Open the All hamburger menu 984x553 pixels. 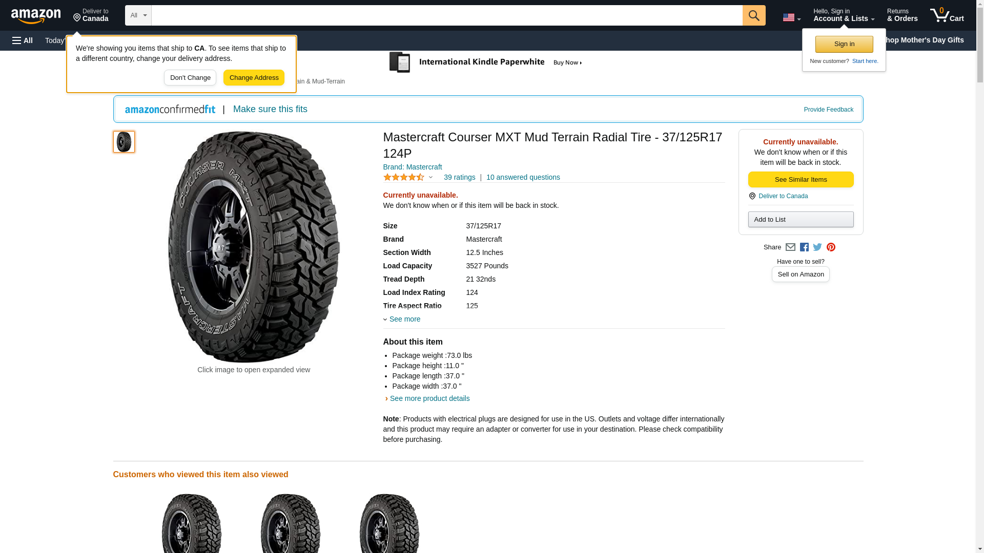(23, 40)
